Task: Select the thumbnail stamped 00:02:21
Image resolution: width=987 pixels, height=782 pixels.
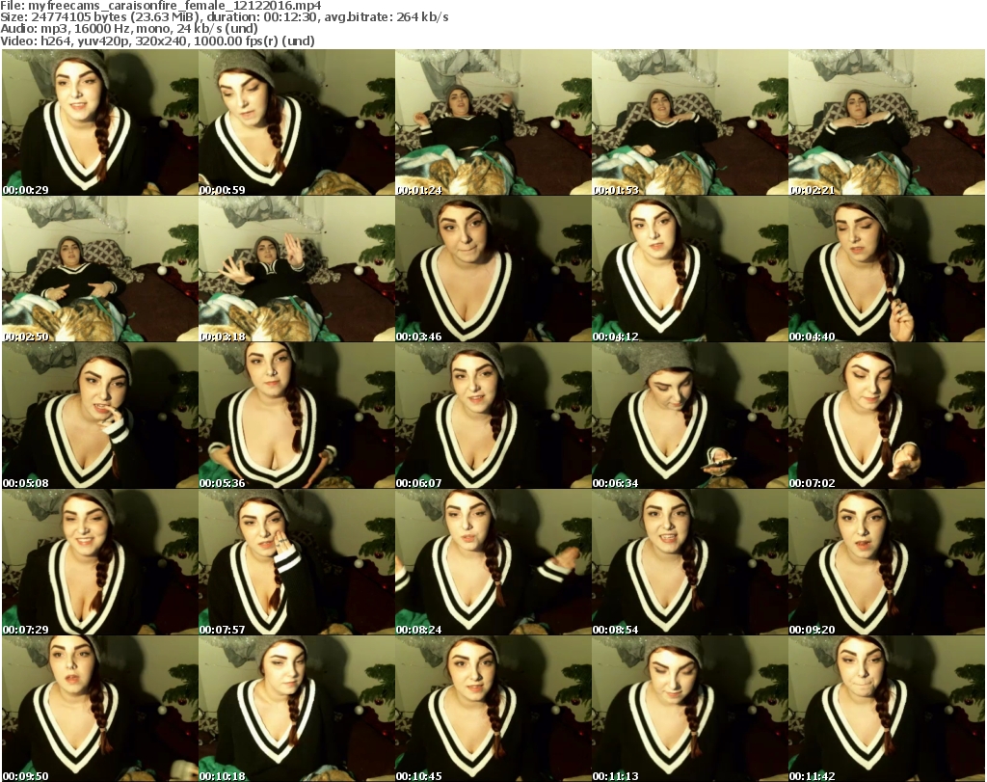Action: coord(887,122)
